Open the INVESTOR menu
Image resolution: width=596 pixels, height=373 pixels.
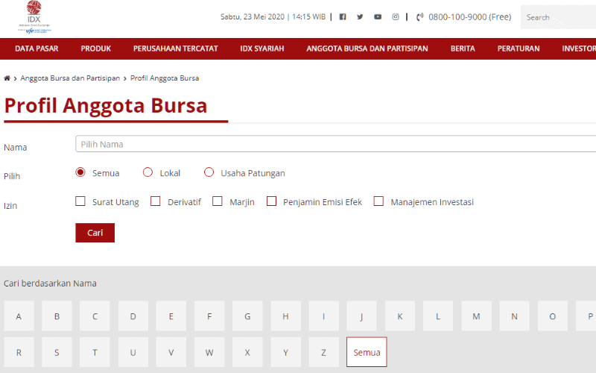click(x=579, y=48)
